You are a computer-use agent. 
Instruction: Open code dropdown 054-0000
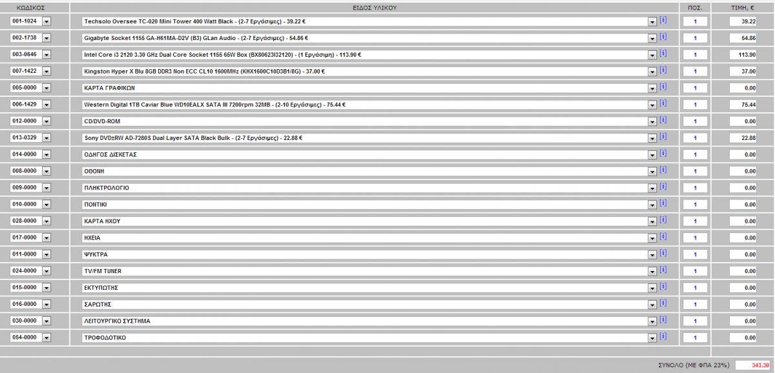tap(46, 338)
